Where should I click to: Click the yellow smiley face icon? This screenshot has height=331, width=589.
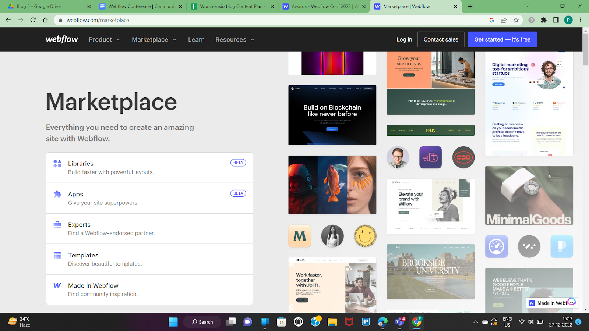pos(365,236)
